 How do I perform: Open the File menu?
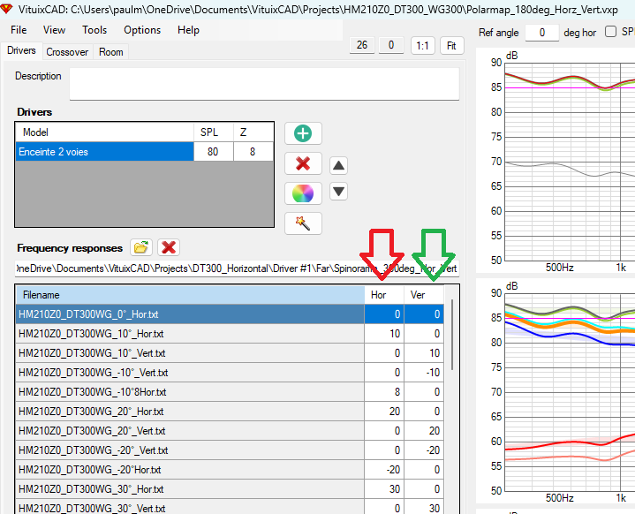tap(19, 30)
